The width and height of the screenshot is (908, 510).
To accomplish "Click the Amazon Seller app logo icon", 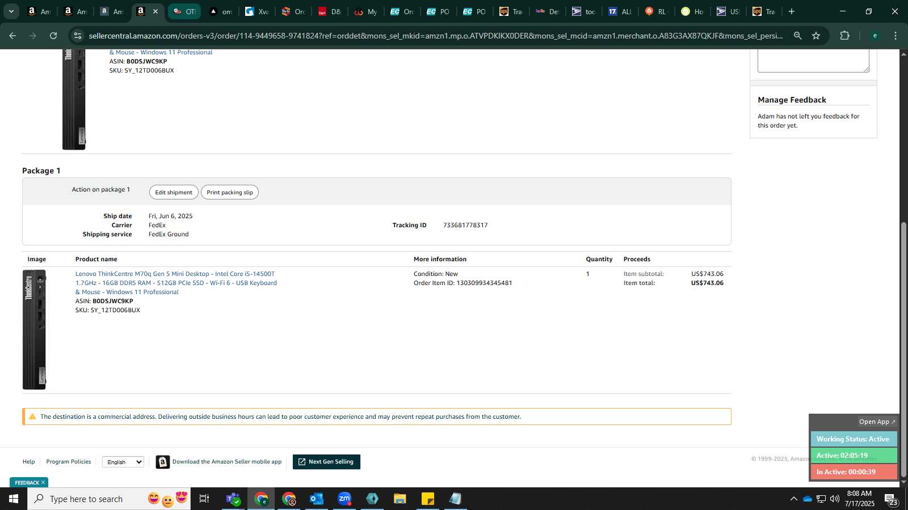I will [x=163, y=462].
